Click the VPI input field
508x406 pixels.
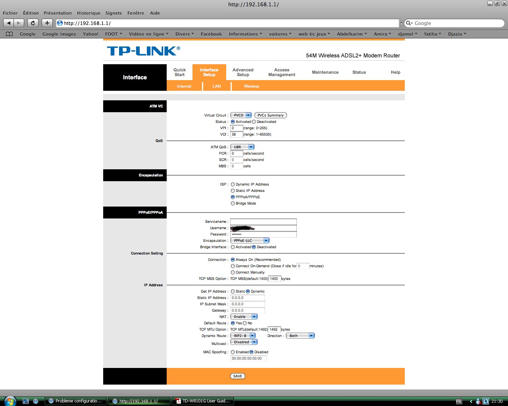coord(237,128)
